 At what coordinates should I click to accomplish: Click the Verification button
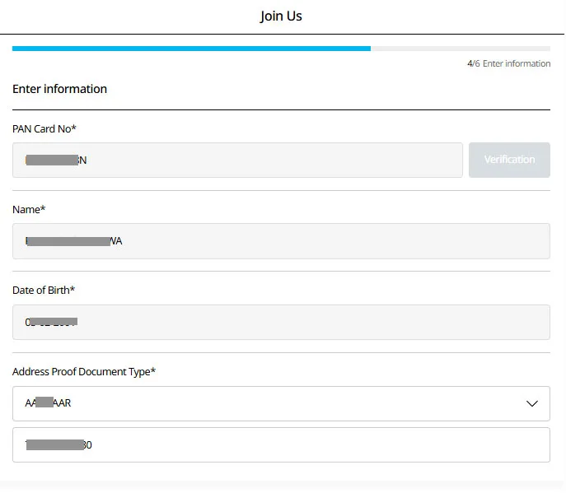509,160
